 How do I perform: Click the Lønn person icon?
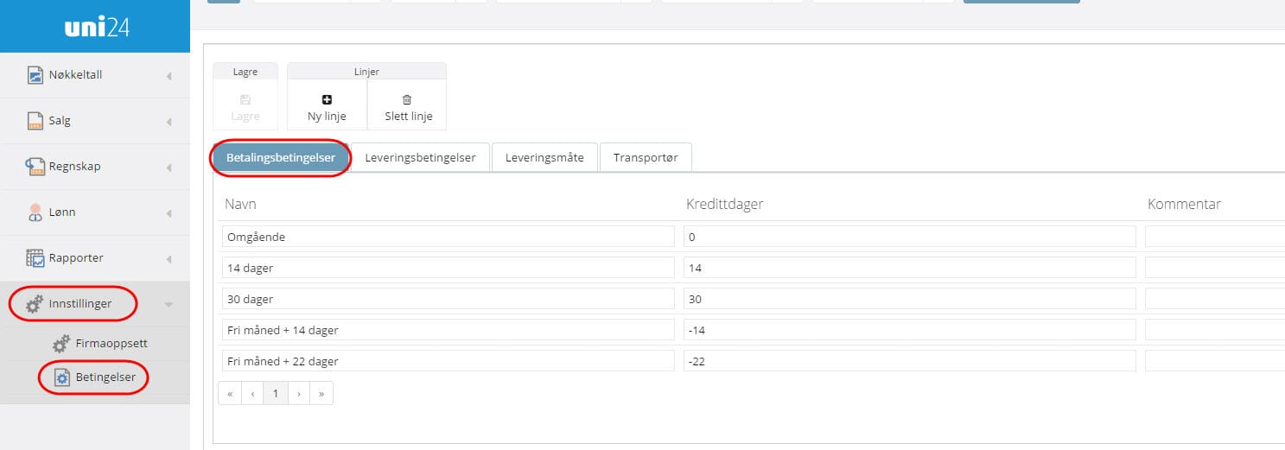point(35,212)
